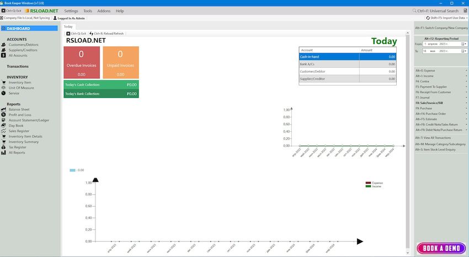Click the Customers/Debtors icon in sidebar
This screenshot has width=469, height=257.
pyautogui.click(x=4, y=45)
